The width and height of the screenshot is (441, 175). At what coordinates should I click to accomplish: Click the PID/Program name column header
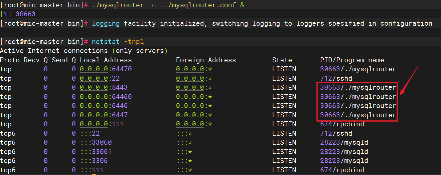click(352, 60)
